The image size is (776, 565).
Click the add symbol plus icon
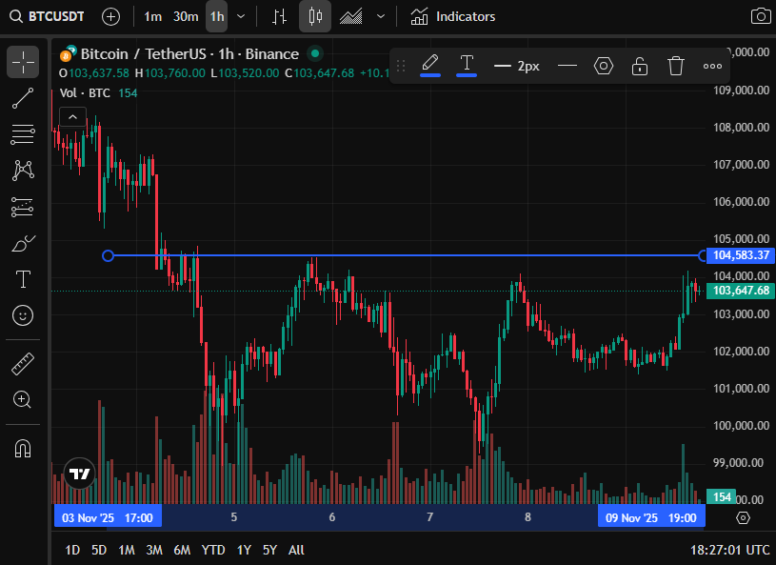pos(110,17)
